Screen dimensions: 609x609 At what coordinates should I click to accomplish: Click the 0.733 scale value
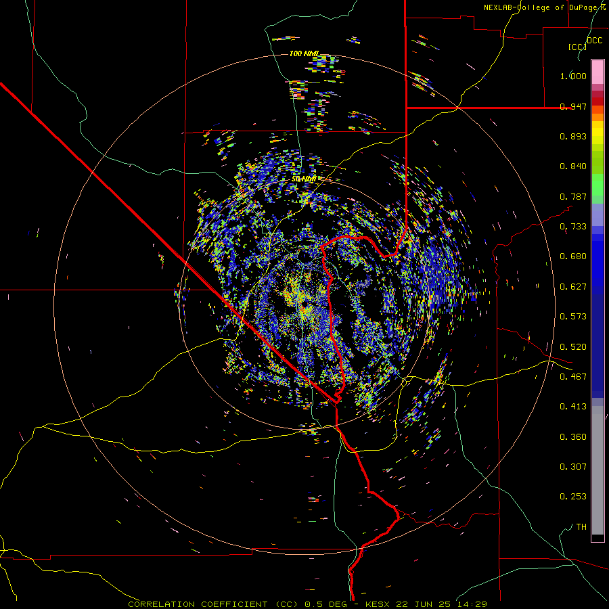pos(573,227)
